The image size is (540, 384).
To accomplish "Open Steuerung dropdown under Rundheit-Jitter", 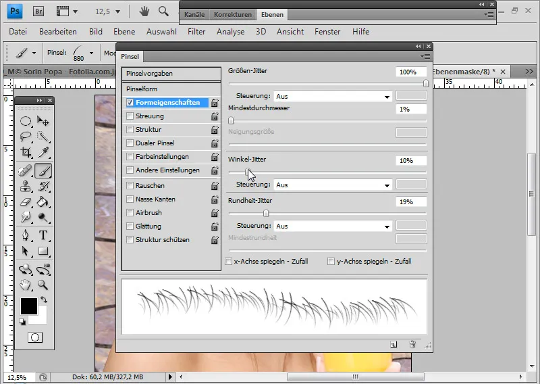I will [x=333, y=226].
